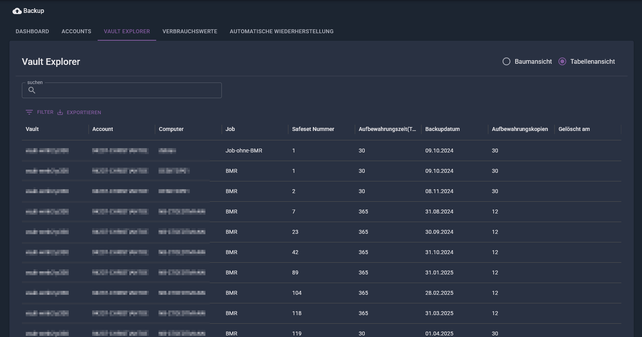Click the Filter lines icon
Image resolution: width=642 pixels, height=337 pixels.
point(29,112)
